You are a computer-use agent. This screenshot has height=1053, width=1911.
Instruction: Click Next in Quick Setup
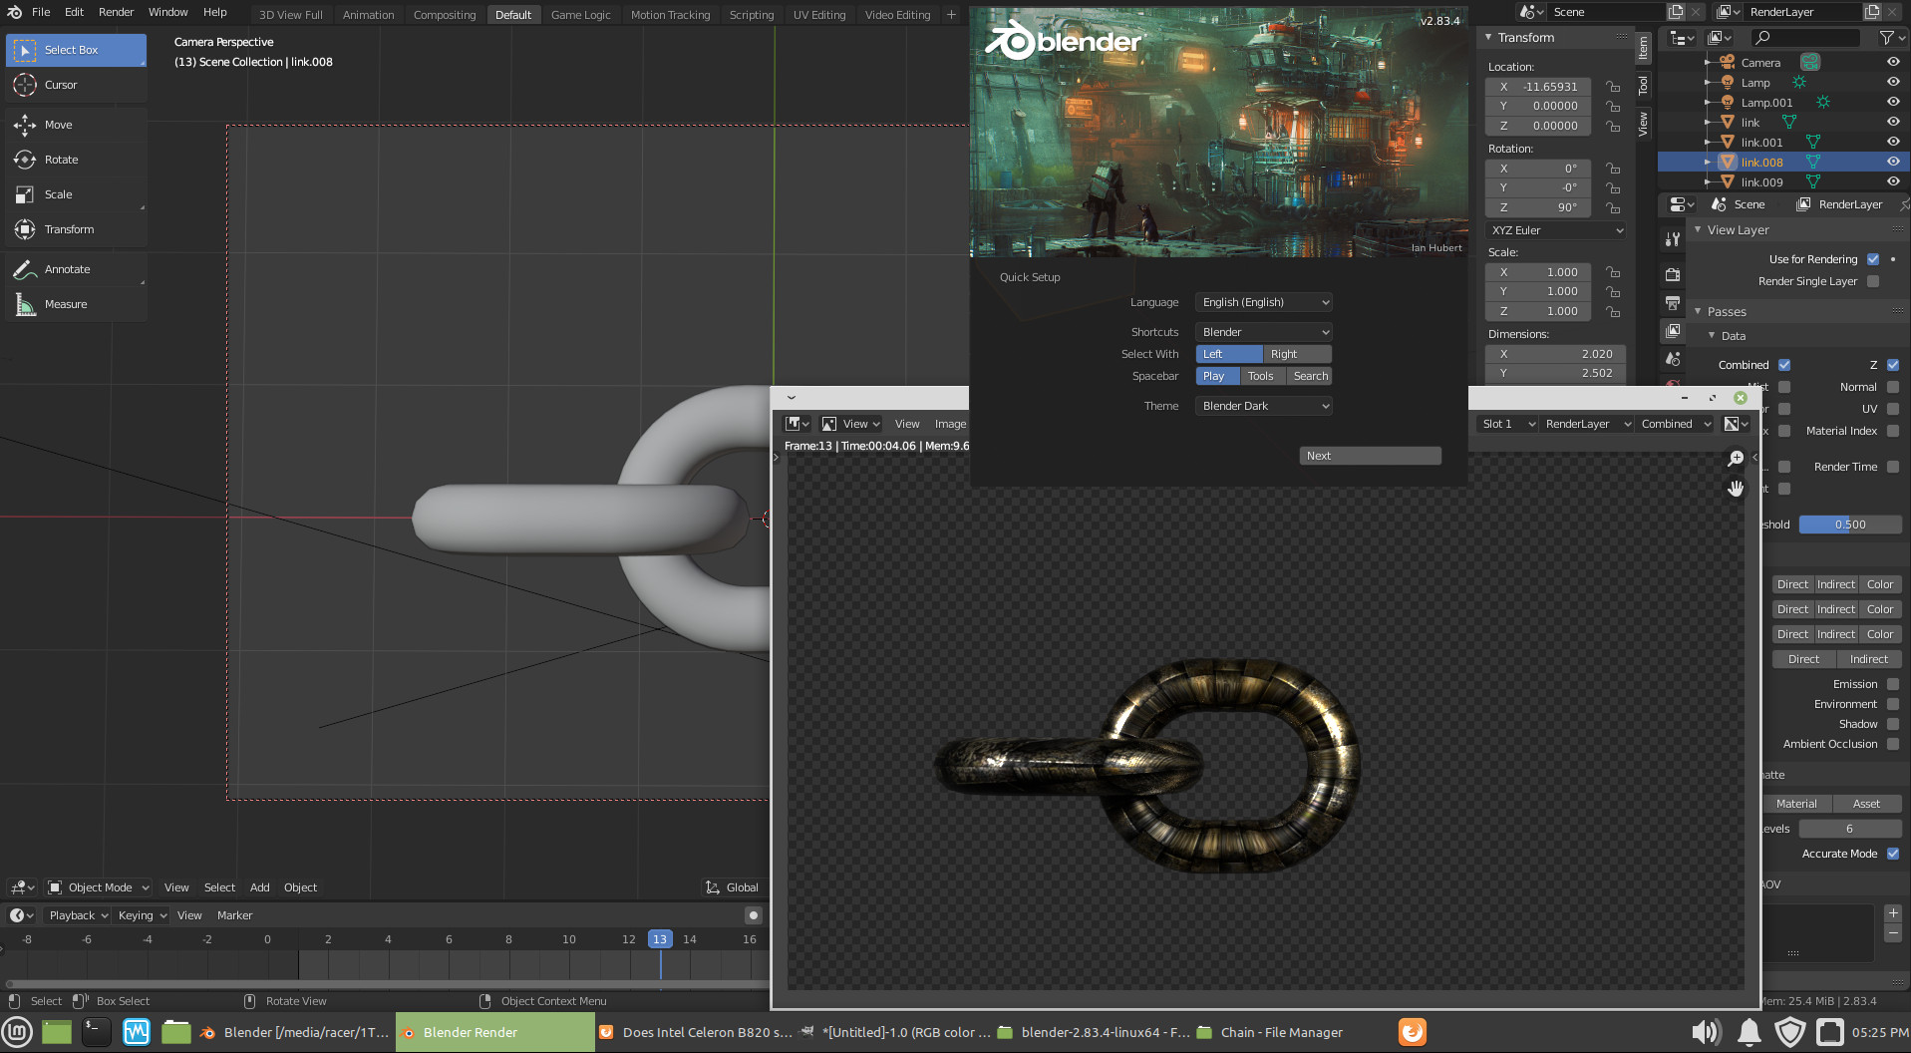coord(1371,456)
